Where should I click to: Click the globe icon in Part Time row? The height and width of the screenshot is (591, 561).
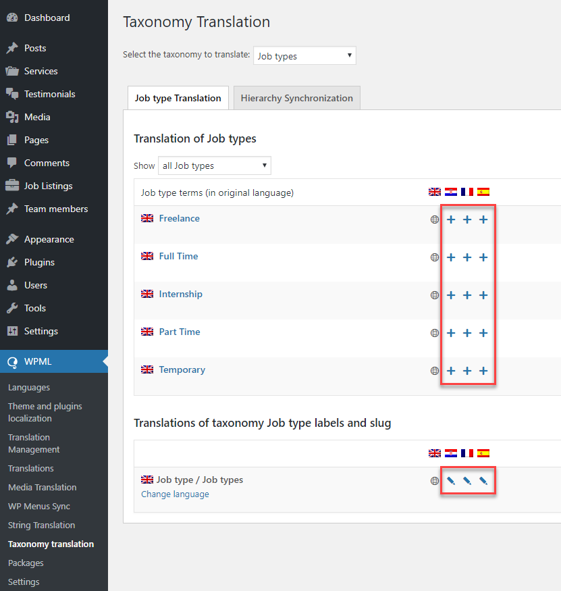tap(434, 333)
